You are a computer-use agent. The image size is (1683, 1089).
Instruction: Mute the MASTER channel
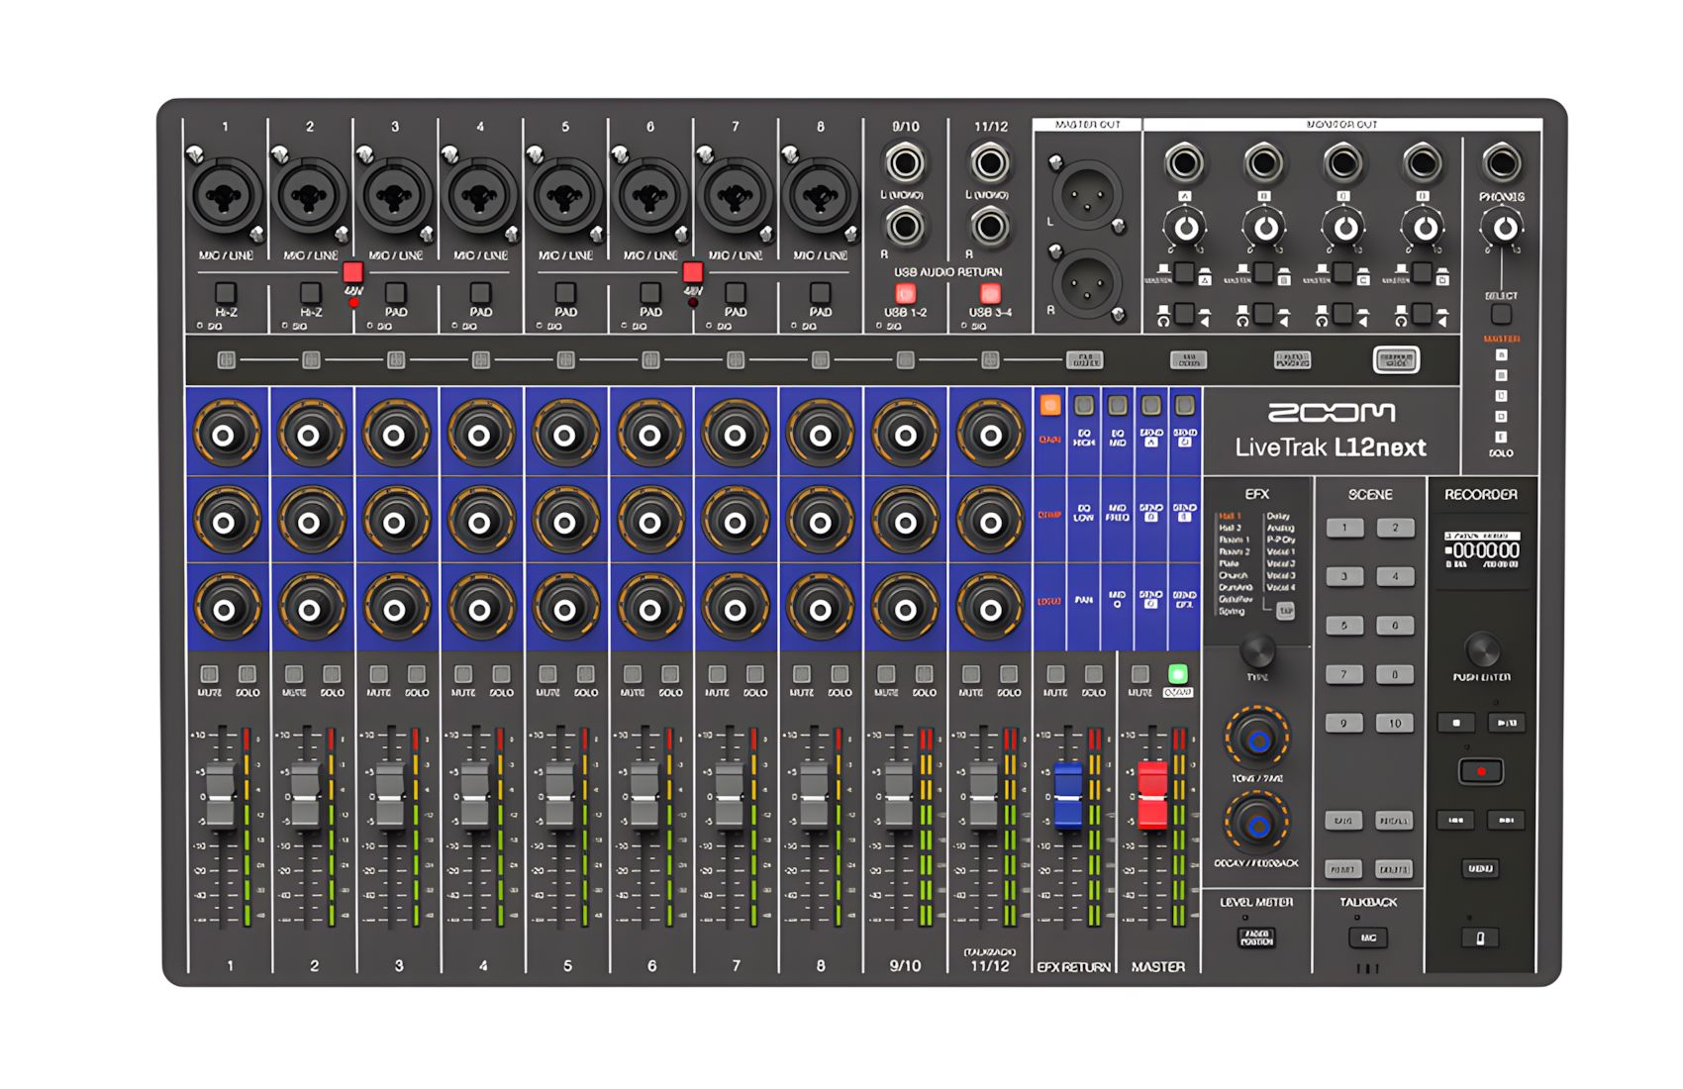(1140, 674)
